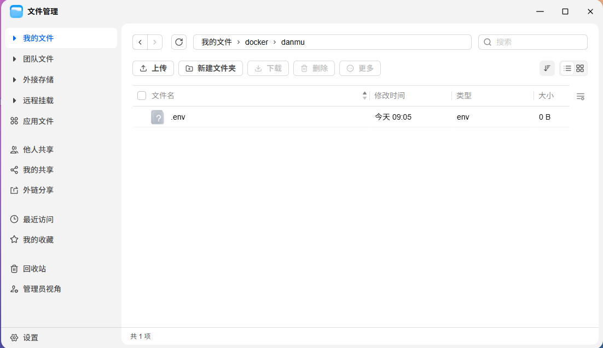
Task: Click the 大小 column header
Action: (x=546, y=96)
